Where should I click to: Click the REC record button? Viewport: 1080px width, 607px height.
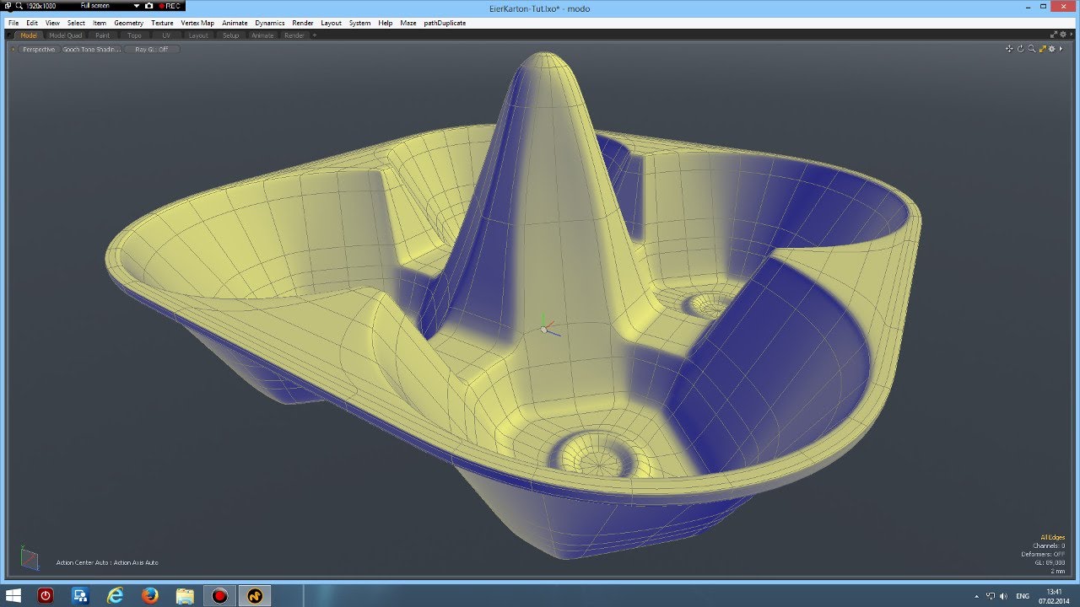click(170, 6)
